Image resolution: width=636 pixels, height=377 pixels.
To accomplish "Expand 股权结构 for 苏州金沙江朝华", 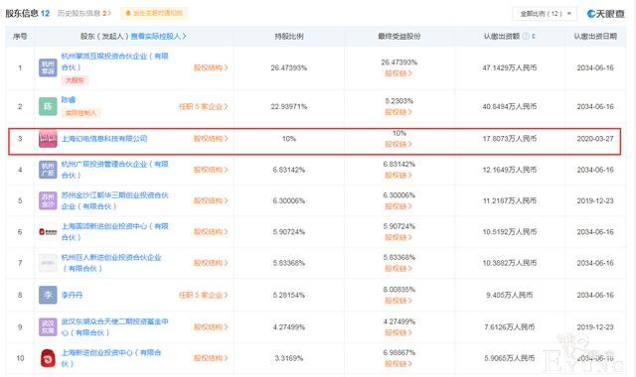I will point(211,200).
